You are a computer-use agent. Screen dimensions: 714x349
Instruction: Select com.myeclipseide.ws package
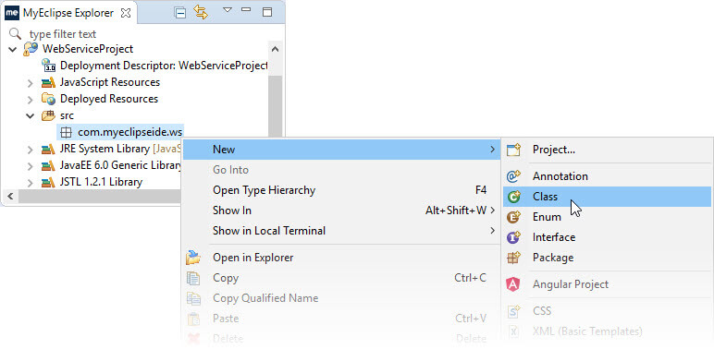tap(130, 132)
